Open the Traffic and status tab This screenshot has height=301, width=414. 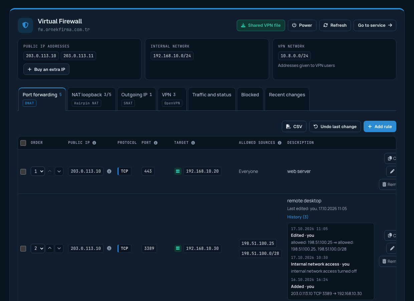[x=212, y=99]
